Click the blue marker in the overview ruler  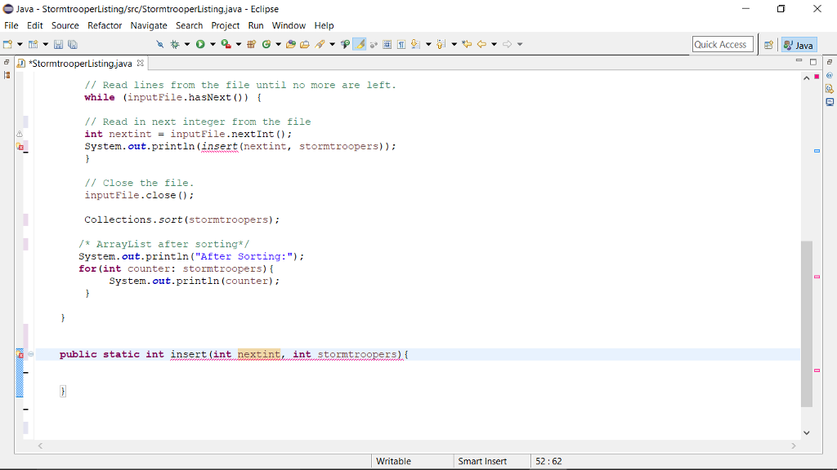pyautogui.click(x=817, y=151)
